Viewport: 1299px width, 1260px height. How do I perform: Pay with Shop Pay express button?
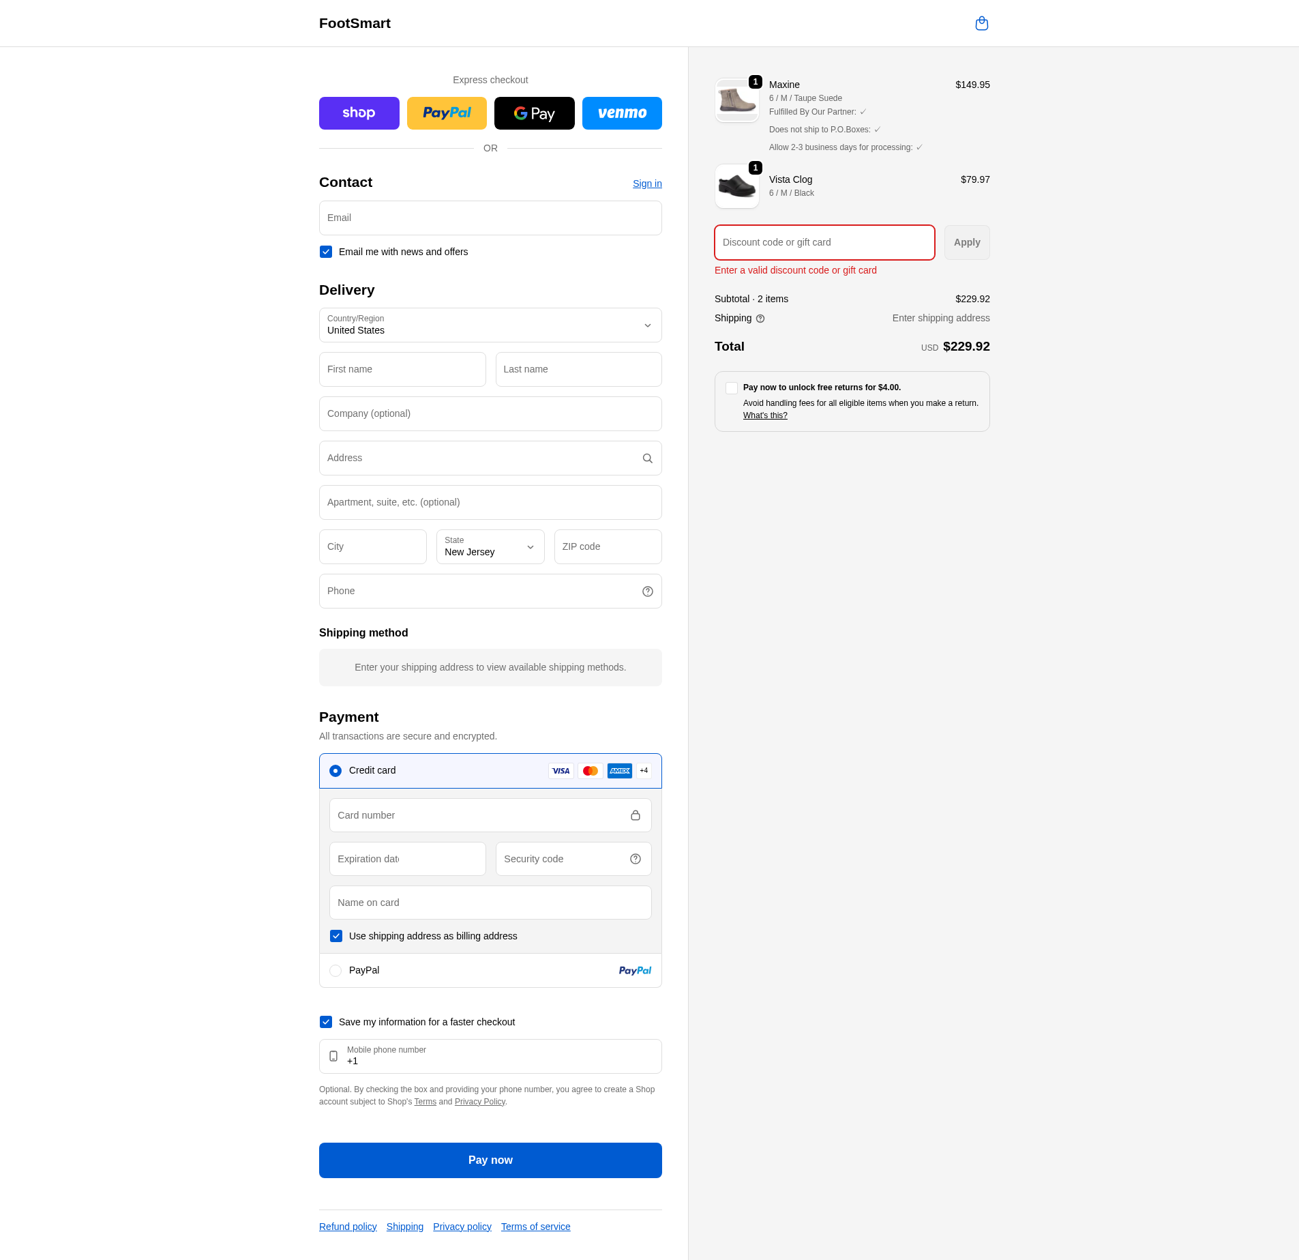(359, 113)
